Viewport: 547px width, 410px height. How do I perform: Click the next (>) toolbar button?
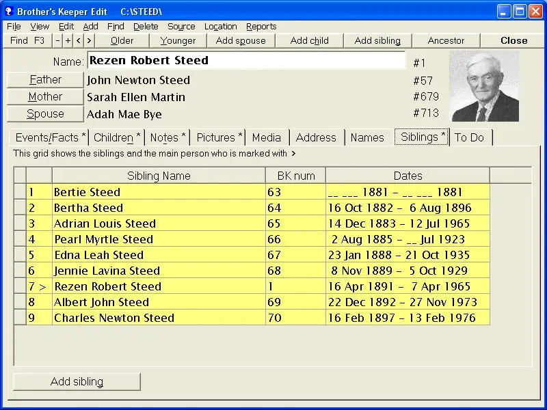[90, 40]
